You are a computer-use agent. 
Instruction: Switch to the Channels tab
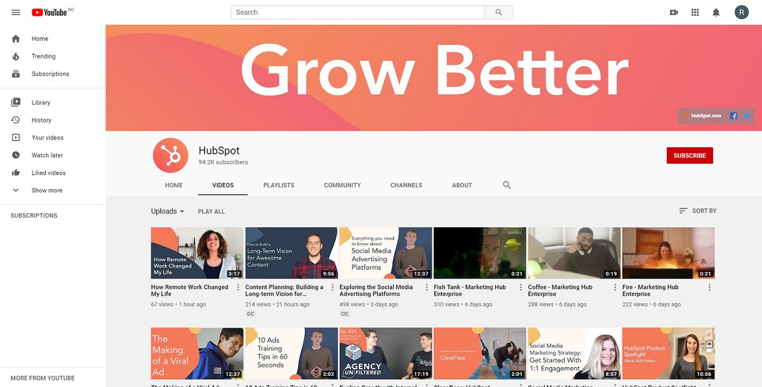coord(406,185)
